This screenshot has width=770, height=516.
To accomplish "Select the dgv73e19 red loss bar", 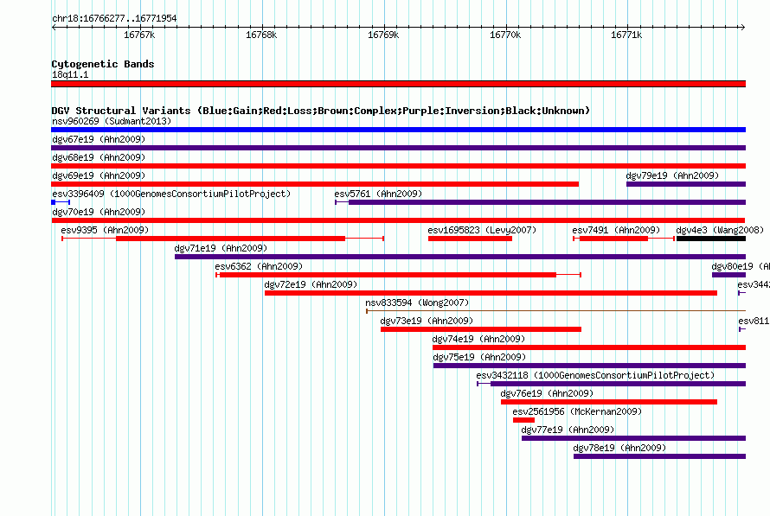I will [481, 329].
